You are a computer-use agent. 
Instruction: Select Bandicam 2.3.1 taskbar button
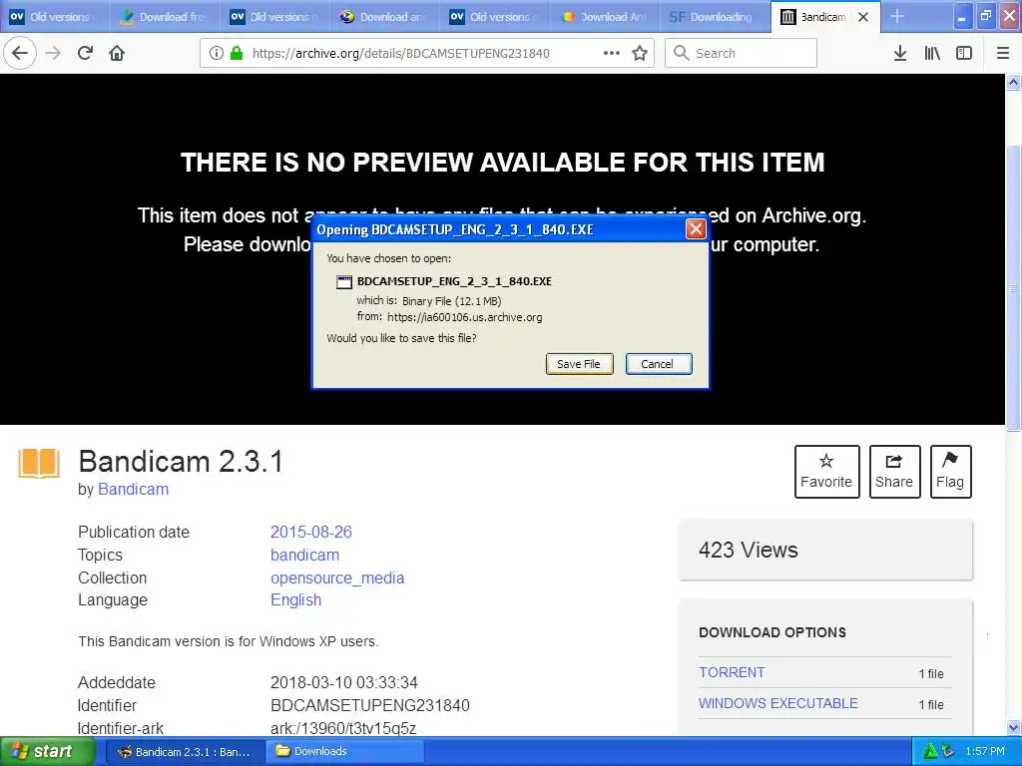(x=185, y=752)
